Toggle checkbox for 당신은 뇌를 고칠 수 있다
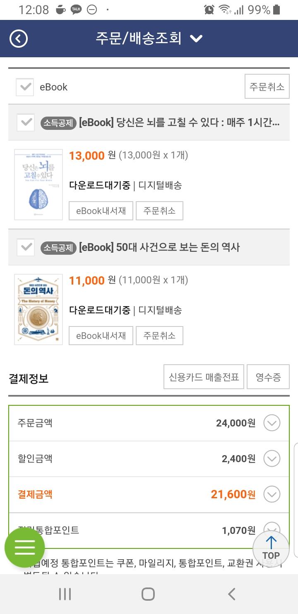Image resolution: width=298 pixels, height=614 pixels. click(26, 123)
